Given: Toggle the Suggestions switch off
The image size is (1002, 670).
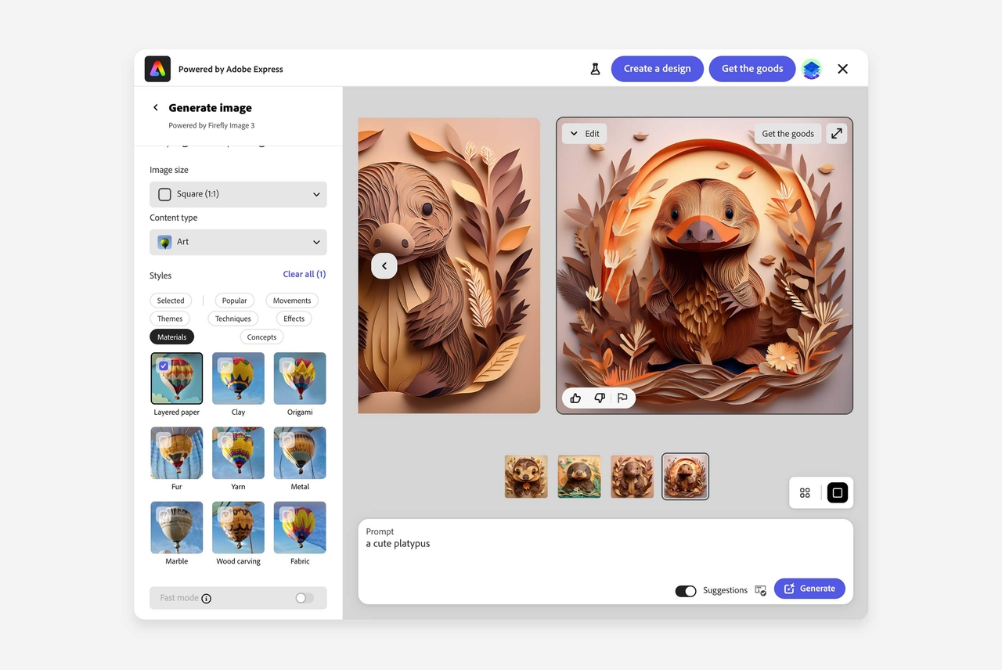Looking at the screenshot, I should click(x=686, y=591).
